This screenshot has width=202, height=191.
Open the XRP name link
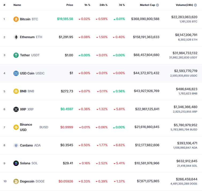coord(27,109)
